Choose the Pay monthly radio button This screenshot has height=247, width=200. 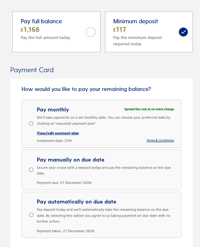click(31, 124)
